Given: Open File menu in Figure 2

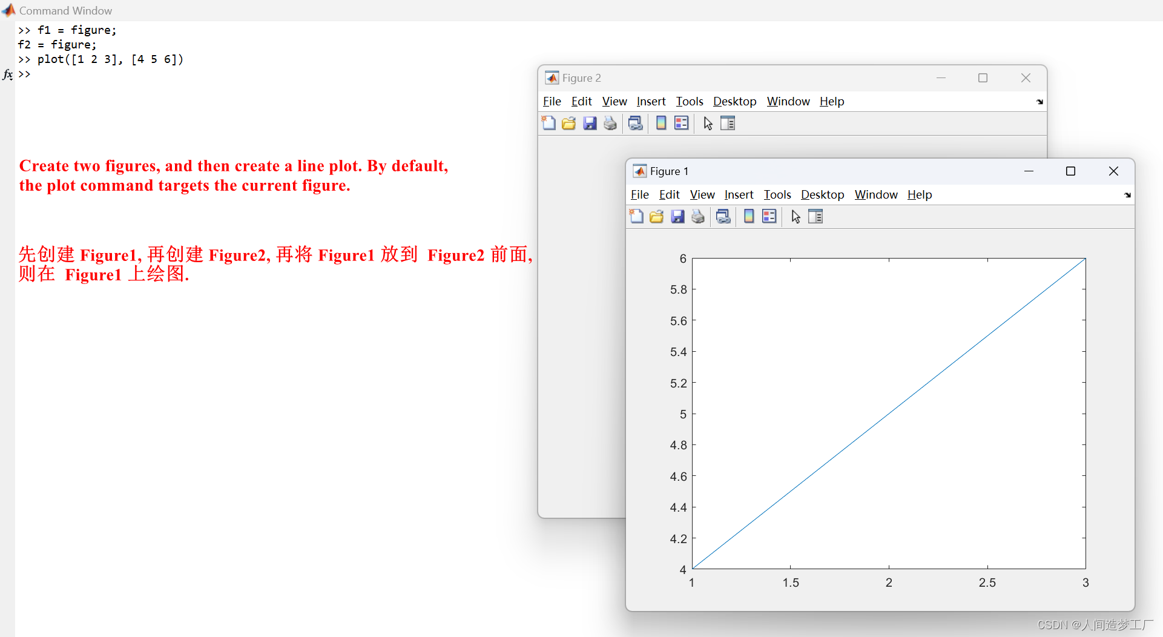Looking at the screenshot, I should point(552,101).
